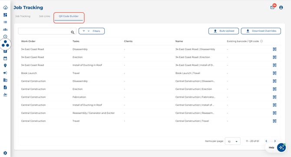Screen dimensions: 291x157
Task: Switch to the Job Links tab
Action: [x=45, y=16]
